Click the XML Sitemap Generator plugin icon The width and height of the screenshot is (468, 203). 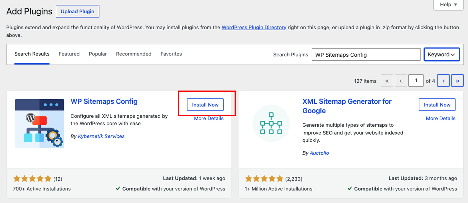271,123
